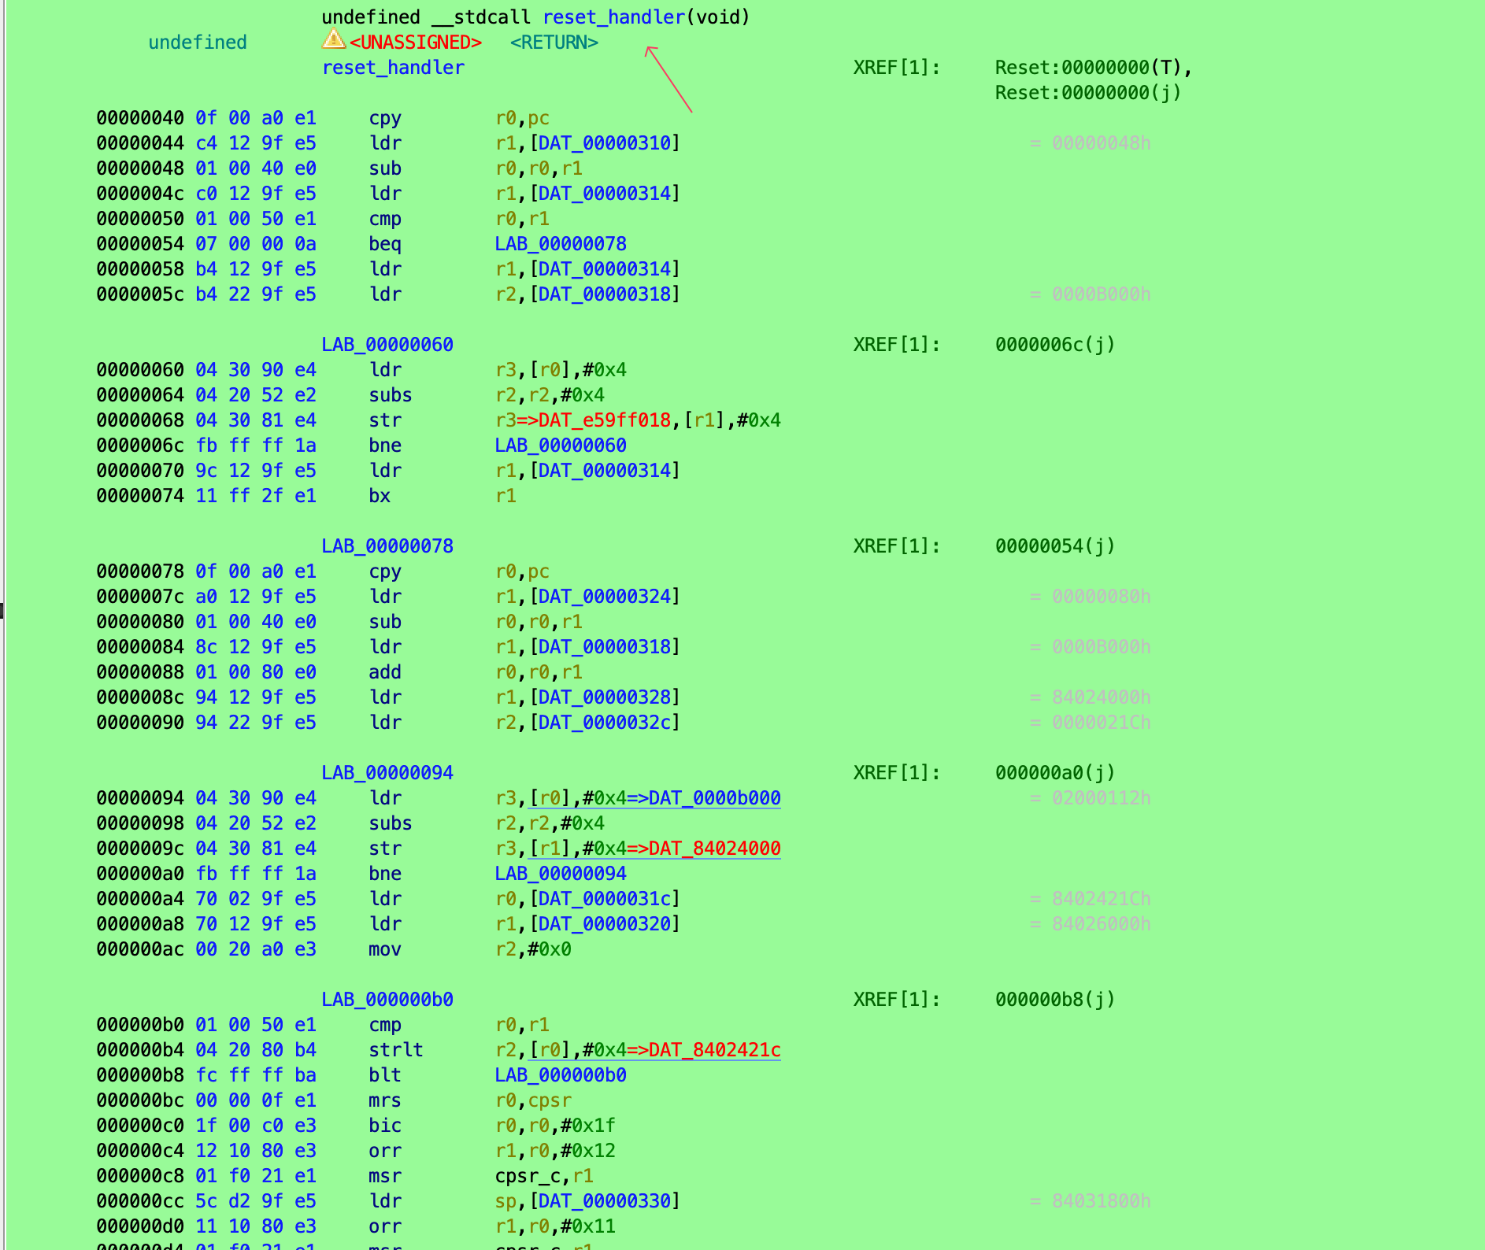The image size is (1485, 1250).
Task: Click address 000000c8 msr line
Action: point(140,1176)
